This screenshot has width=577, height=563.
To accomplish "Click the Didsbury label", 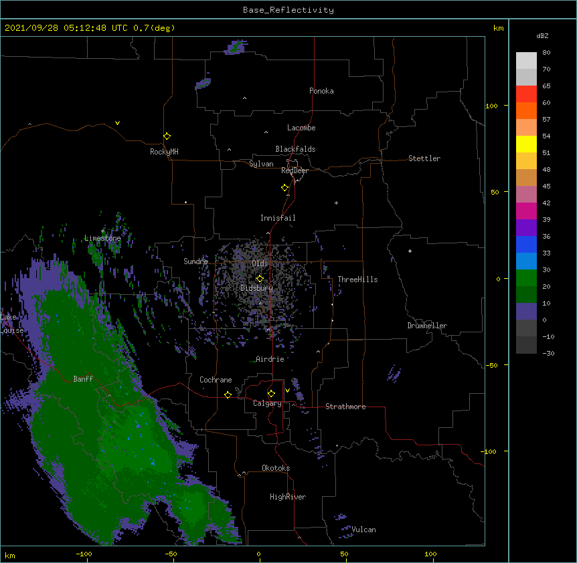I will (257, 288).
